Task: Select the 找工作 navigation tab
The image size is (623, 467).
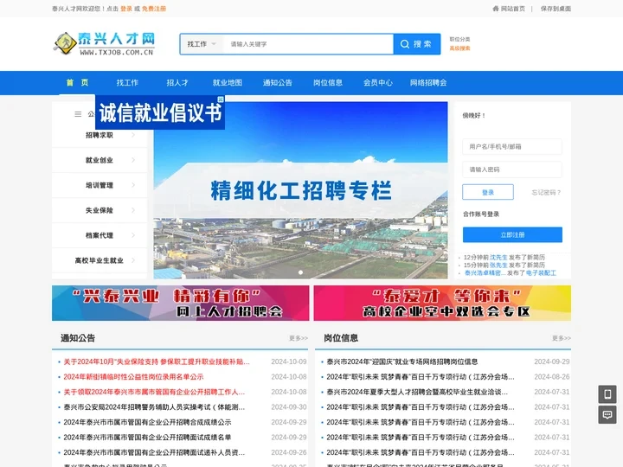Action: (127, 83)
